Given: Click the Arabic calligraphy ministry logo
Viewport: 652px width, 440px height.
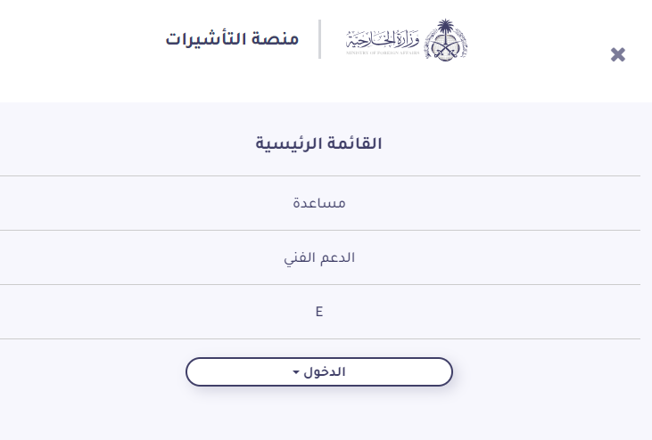Looking at the screenshot, I should click(383, 40).
